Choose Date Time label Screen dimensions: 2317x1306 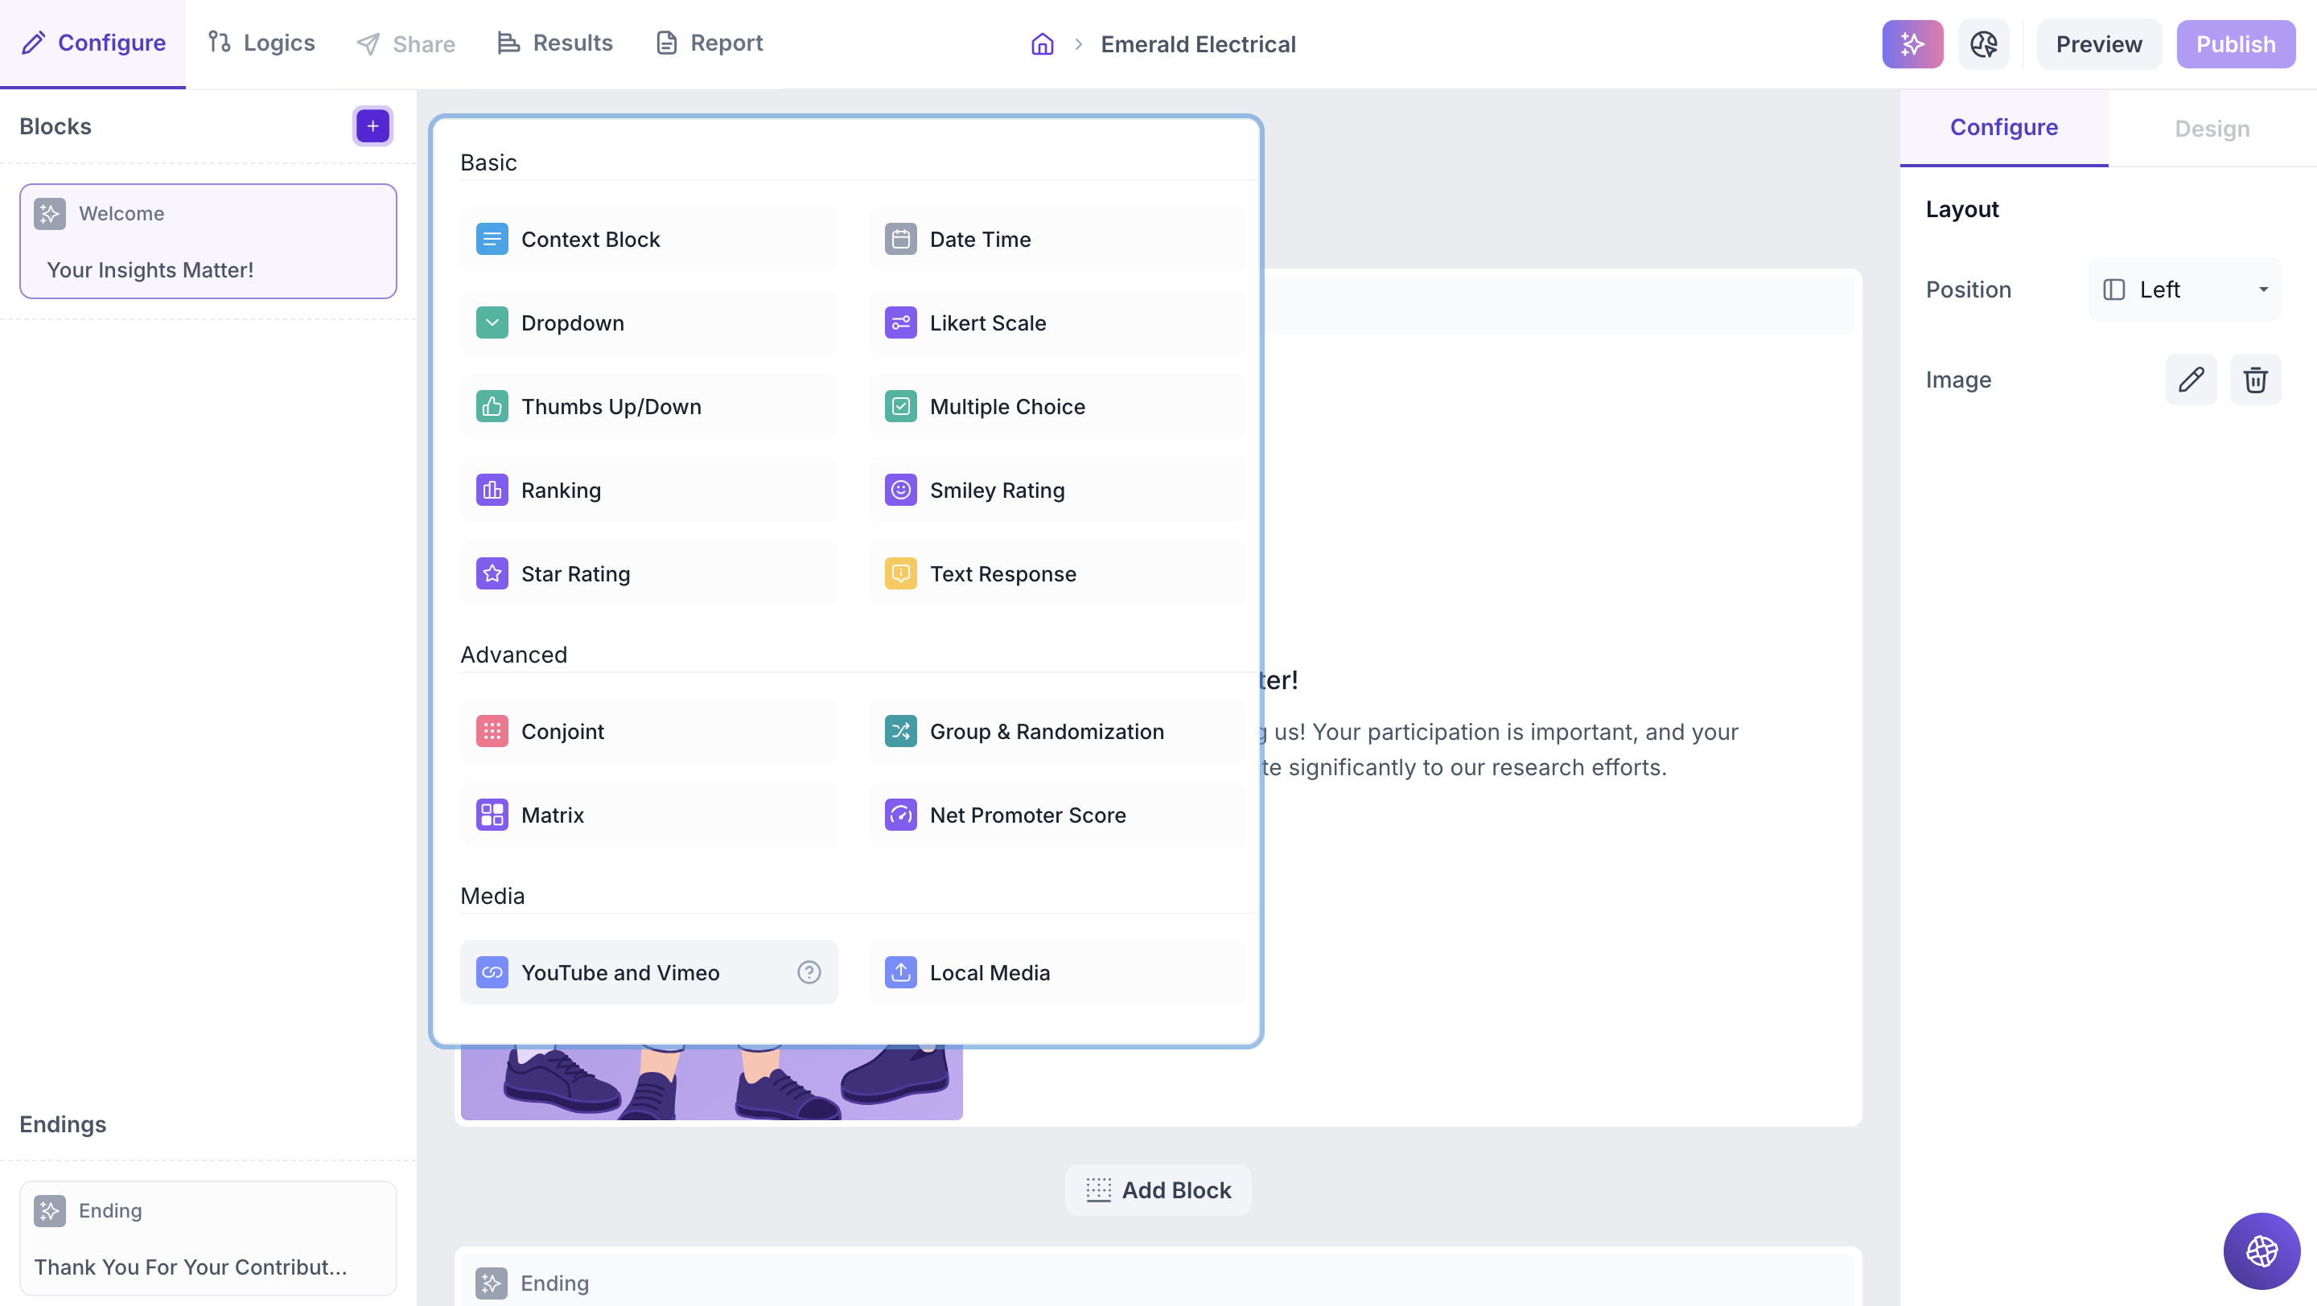981,239
